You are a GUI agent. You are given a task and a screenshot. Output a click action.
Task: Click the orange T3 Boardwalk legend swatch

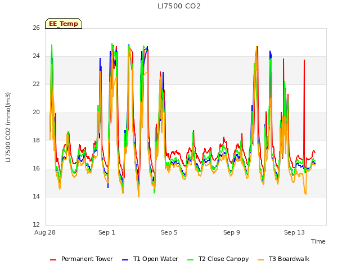(x=261, y=260)
